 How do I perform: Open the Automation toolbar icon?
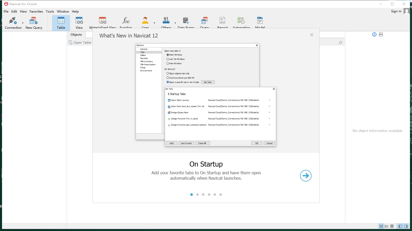(x=241, y=23)
